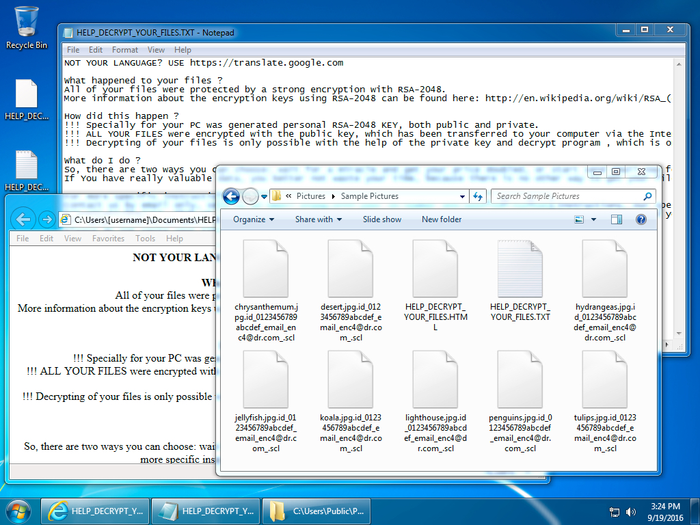The height and width of the screenshot is (525, 700).
Task: Open Internet Explorer's View menu
Action: pos(72,239)
